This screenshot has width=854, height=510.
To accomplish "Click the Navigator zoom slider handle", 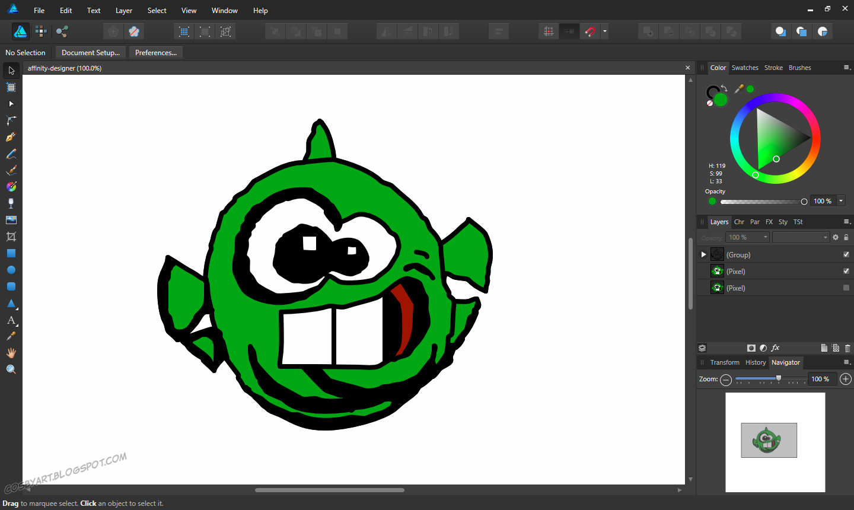I will (779, 378).
